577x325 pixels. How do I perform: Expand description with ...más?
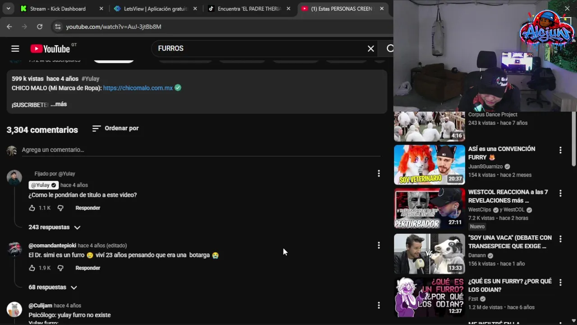(x=59, y=104)
